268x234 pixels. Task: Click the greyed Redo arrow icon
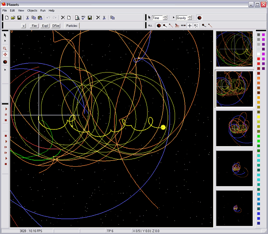[54, 18]
